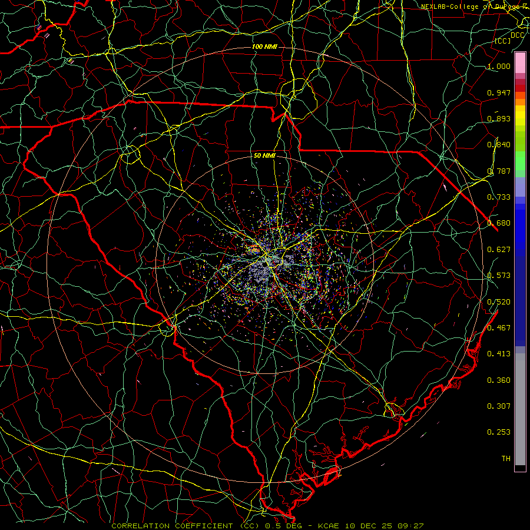Image resolution: width=530 pixels, height=530 pixels.
Task: Click the orange-pink echo blob northwest of radar center
Action: tap(254, 249)
